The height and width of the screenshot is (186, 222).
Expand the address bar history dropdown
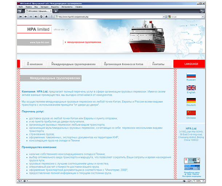point(164,17)
